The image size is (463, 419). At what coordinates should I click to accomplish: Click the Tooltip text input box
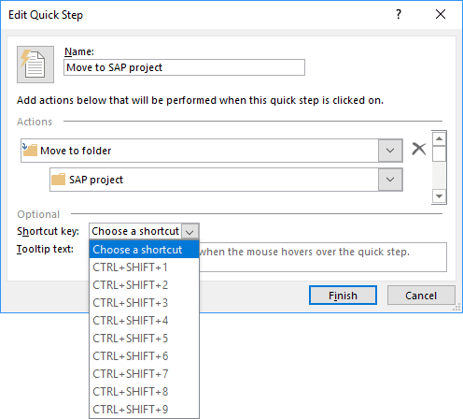click(x=323, y=257)
